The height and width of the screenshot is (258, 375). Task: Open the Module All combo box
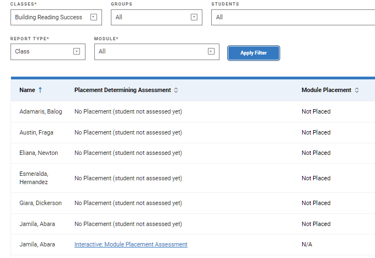157,52
